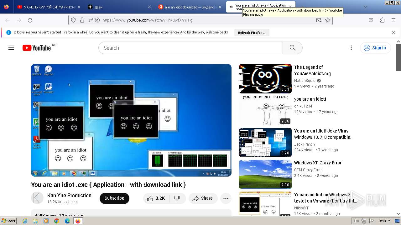List all tabs dropdown arrow
This screenshot has width=401, height=225.
365,7
